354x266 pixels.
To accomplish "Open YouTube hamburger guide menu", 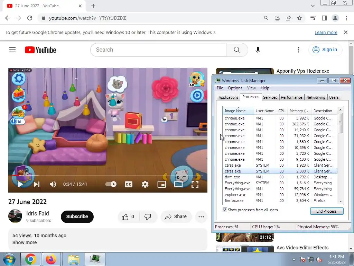I will click(12, 50).
